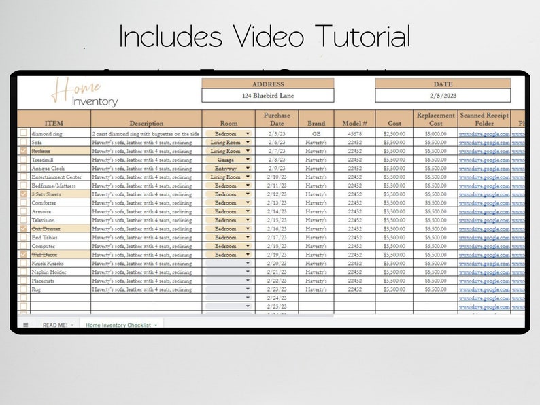Click the 2 carat diamond ring description
This screenshot has width=540, height=405.
146,134
